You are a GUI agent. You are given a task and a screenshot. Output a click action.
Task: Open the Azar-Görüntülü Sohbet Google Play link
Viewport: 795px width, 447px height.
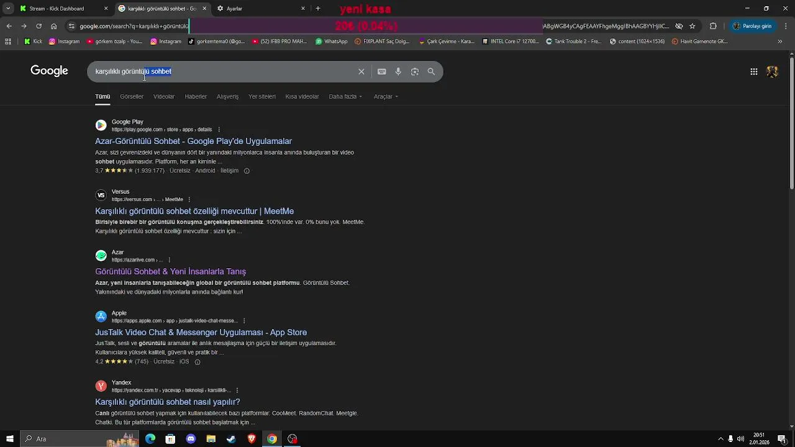(x=193, y=142)
